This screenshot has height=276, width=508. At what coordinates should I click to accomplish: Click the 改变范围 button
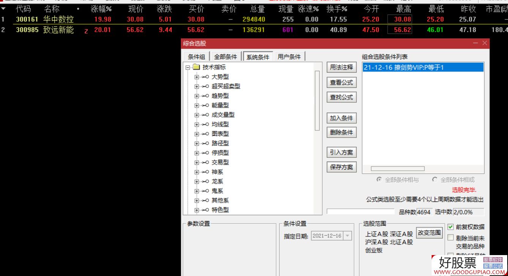click(x=429, y=233)
